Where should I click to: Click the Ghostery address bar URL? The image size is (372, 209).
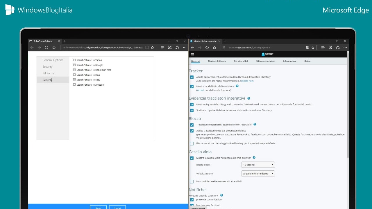point(249,48)
